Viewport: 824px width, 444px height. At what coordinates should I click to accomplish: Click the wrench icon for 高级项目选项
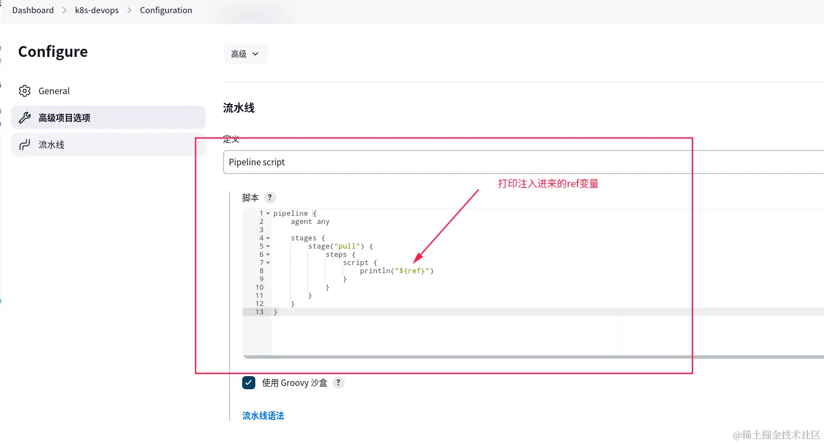(25, 118)
